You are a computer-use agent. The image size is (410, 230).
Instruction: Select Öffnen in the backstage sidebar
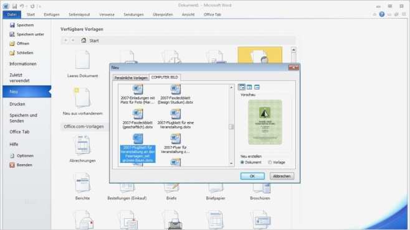(19, 44)
